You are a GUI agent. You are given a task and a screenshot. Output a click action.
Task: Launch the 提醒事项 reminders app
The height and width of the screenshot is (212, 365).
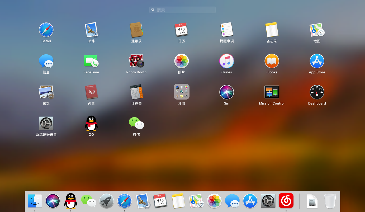227,30
